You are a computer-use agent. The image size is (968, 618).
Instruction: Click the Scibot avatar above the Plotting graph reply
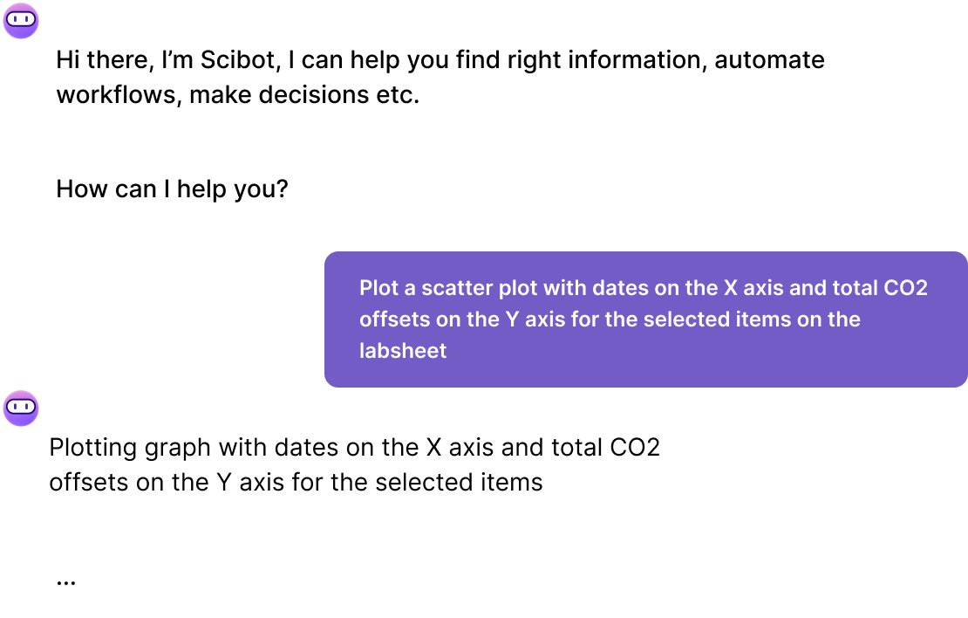pyautogui.click(x=21, y=408)
